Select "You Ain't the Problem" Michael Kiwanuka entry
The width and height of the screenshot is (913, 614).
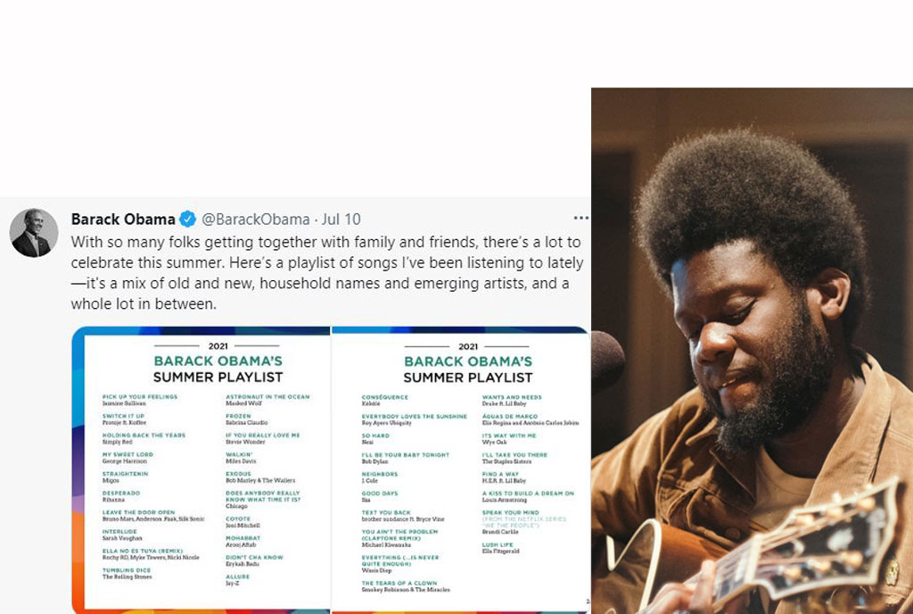pos(400,538)
